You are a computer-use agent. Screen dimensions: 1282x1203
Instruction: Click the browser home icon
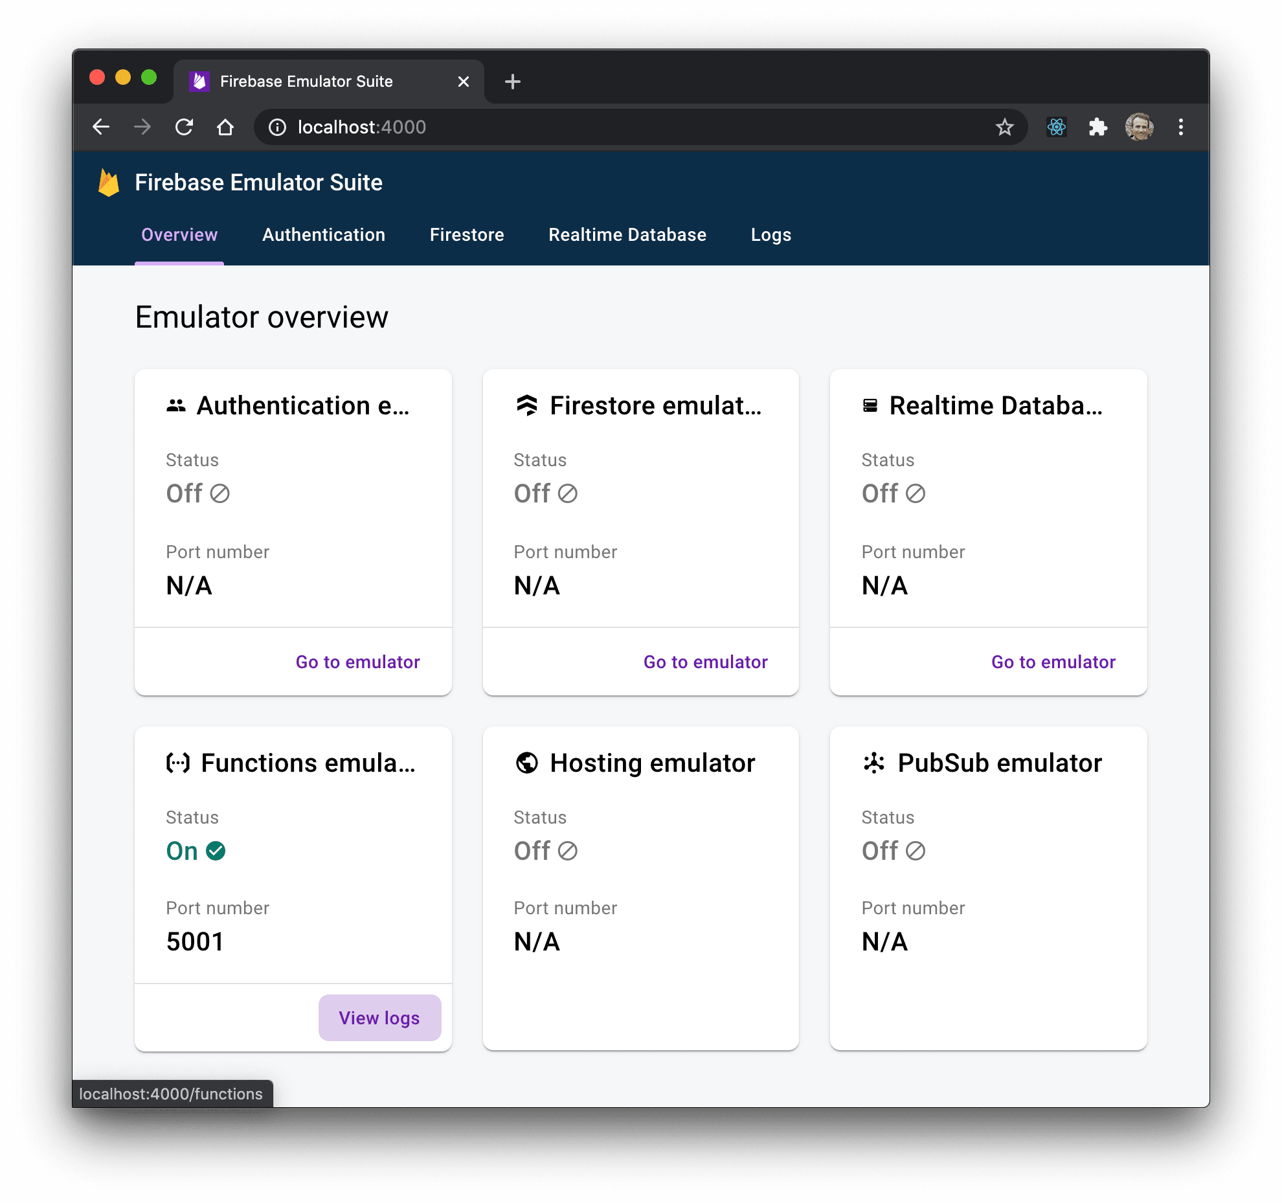pos(225,127)
